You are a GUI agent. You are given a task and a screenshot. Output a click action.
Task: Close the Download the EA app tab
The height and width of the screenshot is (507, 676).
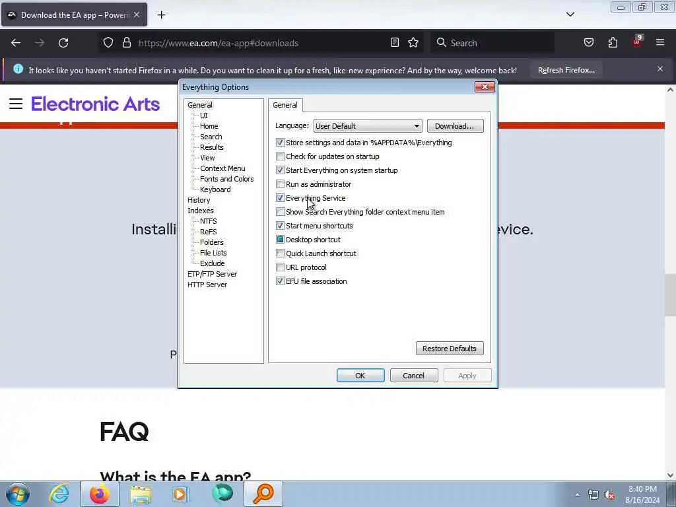[137, 15]
